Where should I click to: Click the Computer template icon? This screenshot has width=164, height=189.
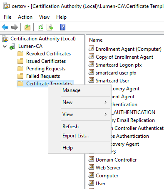tap(91, 175)
